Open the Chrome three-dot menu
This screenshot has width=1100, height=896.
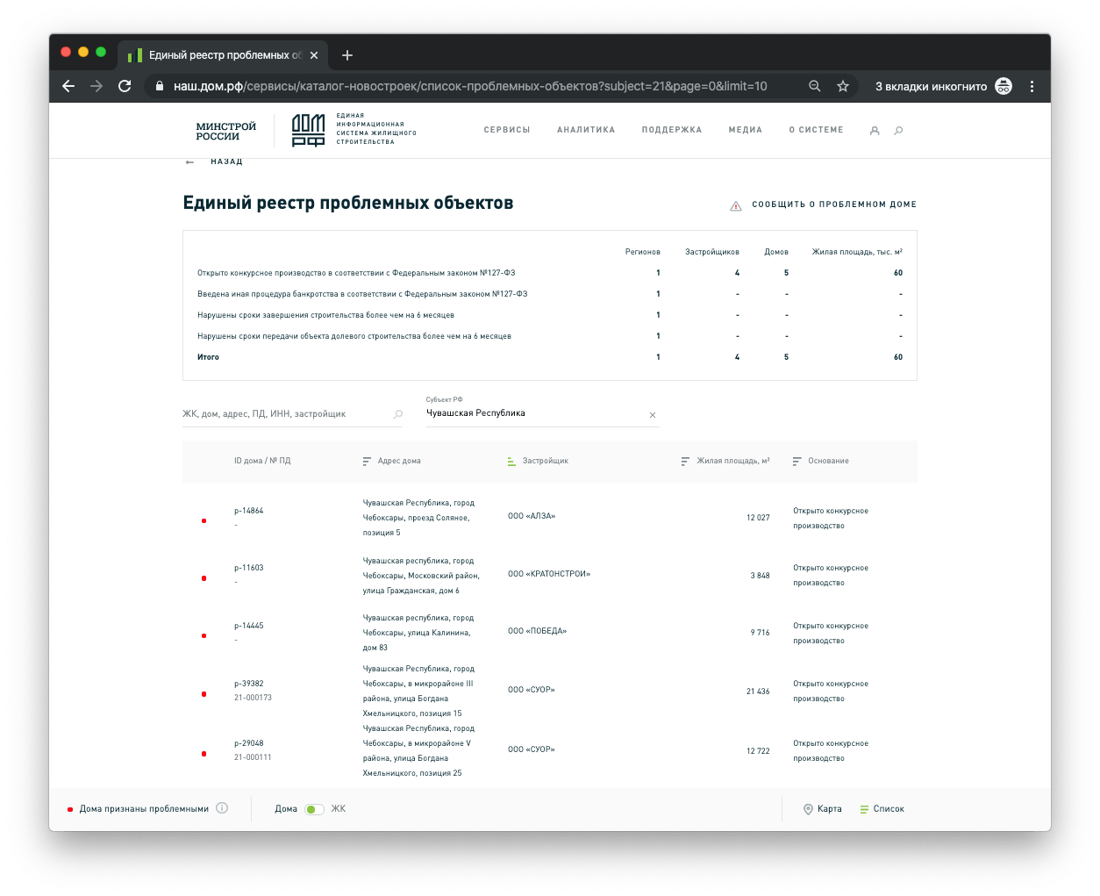[x=1032, y=86]
